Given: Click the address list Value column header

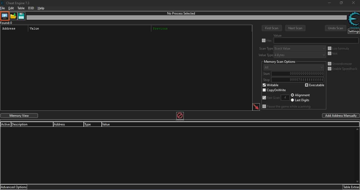Looking at the screenshot, I should 230,124.
